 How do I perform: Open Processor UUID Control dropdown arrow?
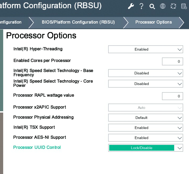(180, 148)
